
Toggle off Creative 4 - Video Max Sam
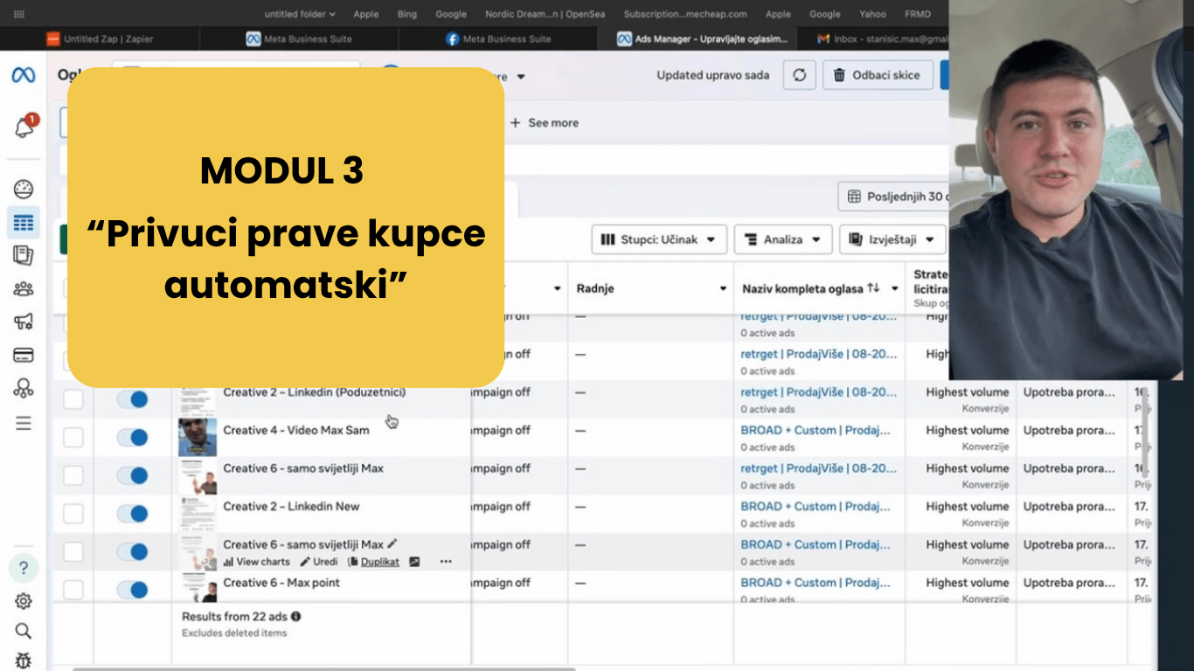coord(133,438)
